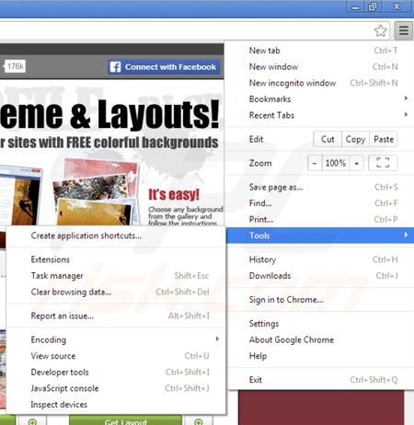Viewport: 414px width, 425px height.
Task: Click the zoom in plus button
Action: 356,163
